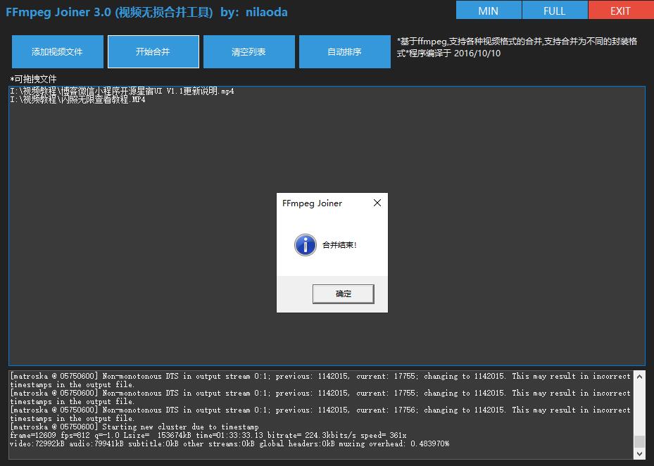This screenshot has width=654, height=466.
Task: Click the log scrollbar's down arrow
Action: (639, 454)
